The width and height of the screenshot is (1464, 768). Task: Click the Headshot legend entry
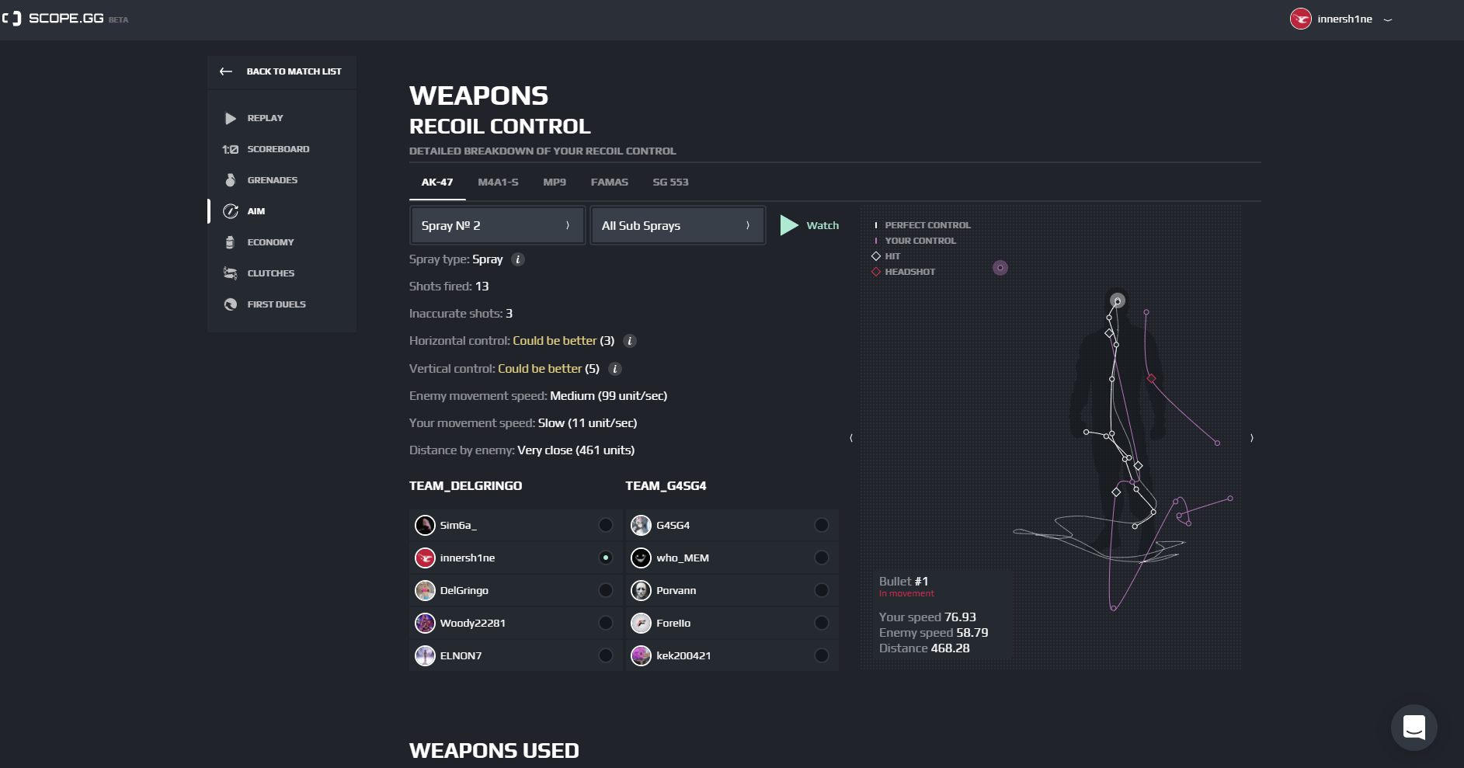click(904, 272)
